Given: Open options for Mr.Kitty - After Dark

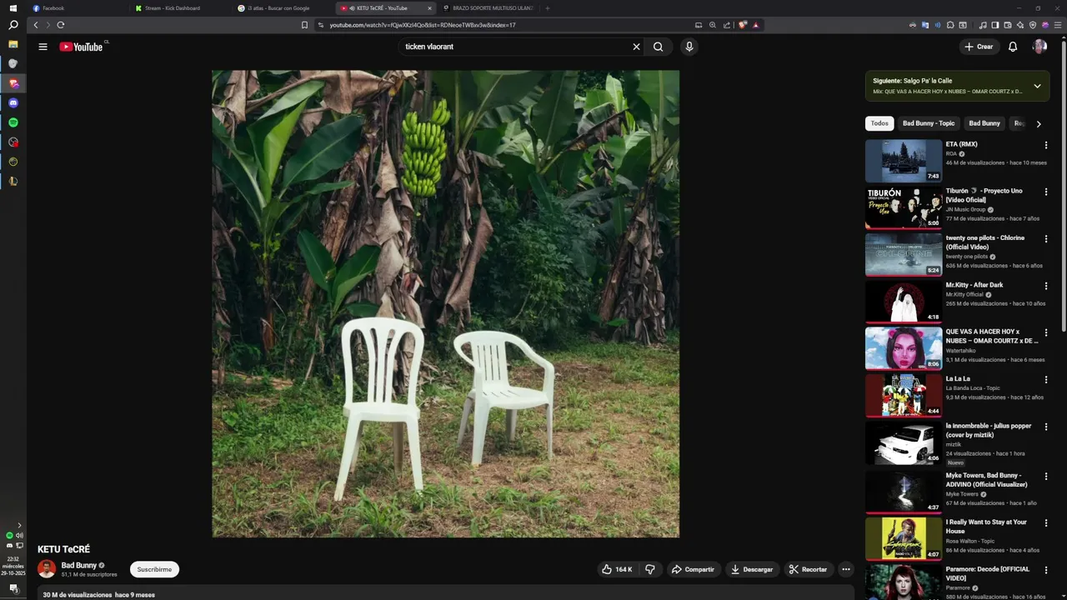Looking at the screenshot, I should tap(1046, 286).
